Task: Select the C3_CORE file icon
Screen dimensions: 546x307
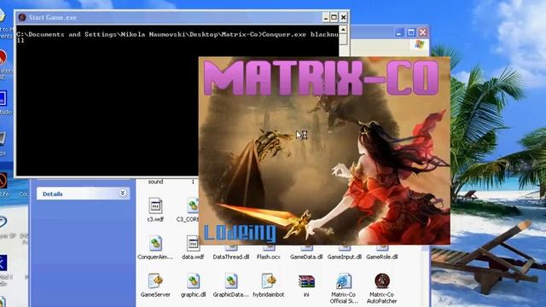Action: tap(193, 206)
